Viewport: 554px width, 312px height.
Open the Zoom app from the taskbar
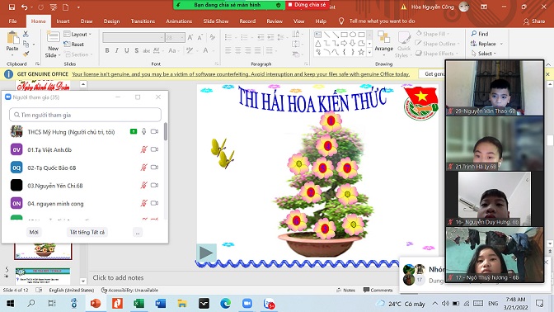click(247, 304)
